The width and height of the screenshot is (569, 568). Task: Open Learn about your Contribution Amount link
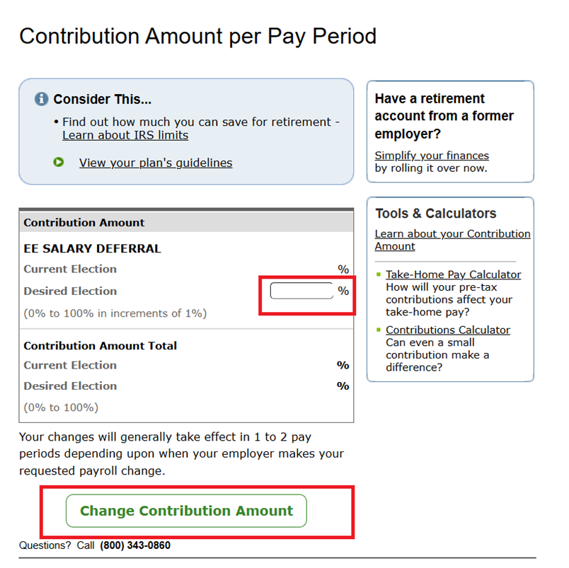[x=452, y=240]
